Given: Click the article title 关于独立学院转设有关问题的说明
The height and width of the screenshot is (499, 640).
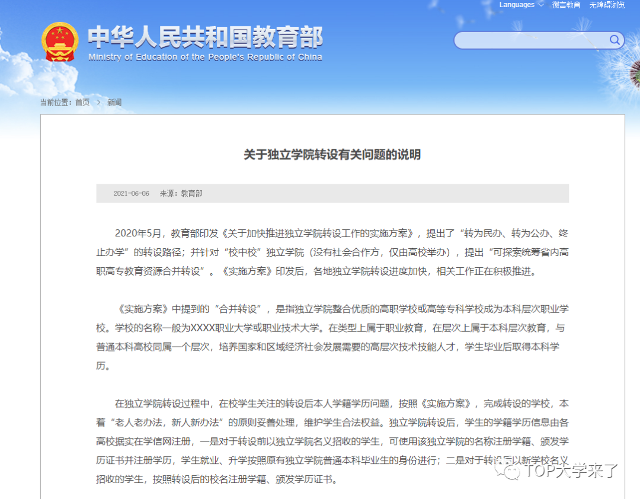Looking at the screenshot, I should pyautogui.click(x=333, y=155).
